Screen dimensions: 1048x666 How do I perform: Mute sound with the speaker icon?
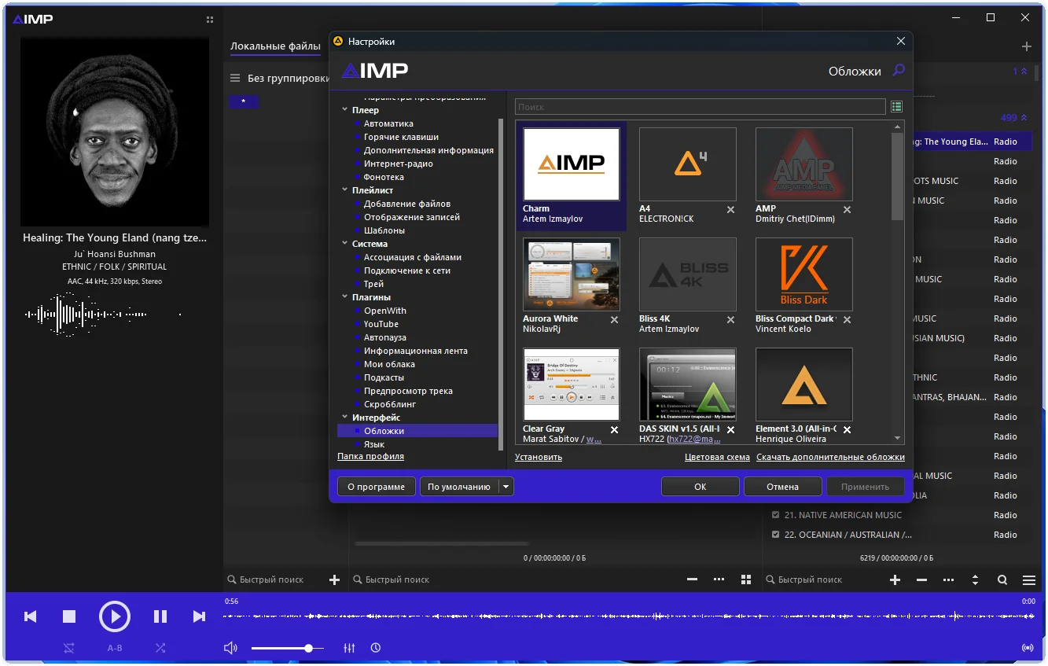point(230,648)
